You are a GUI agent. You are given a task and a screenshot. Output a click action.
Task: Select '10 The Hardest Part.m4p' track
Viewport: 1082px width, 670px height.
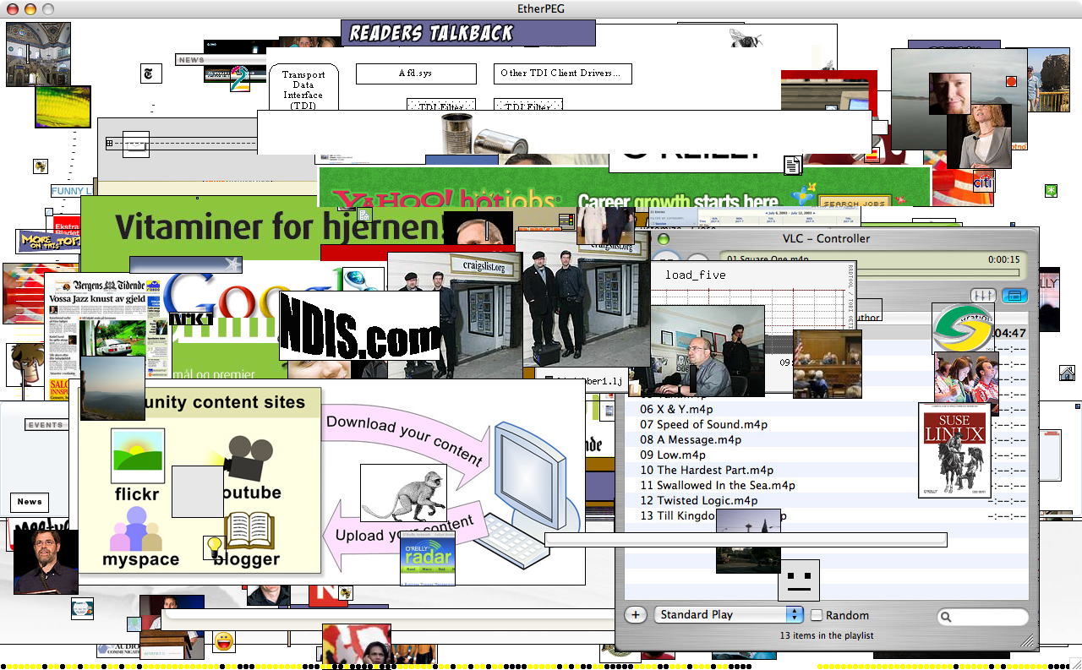(x=707, y=470)
